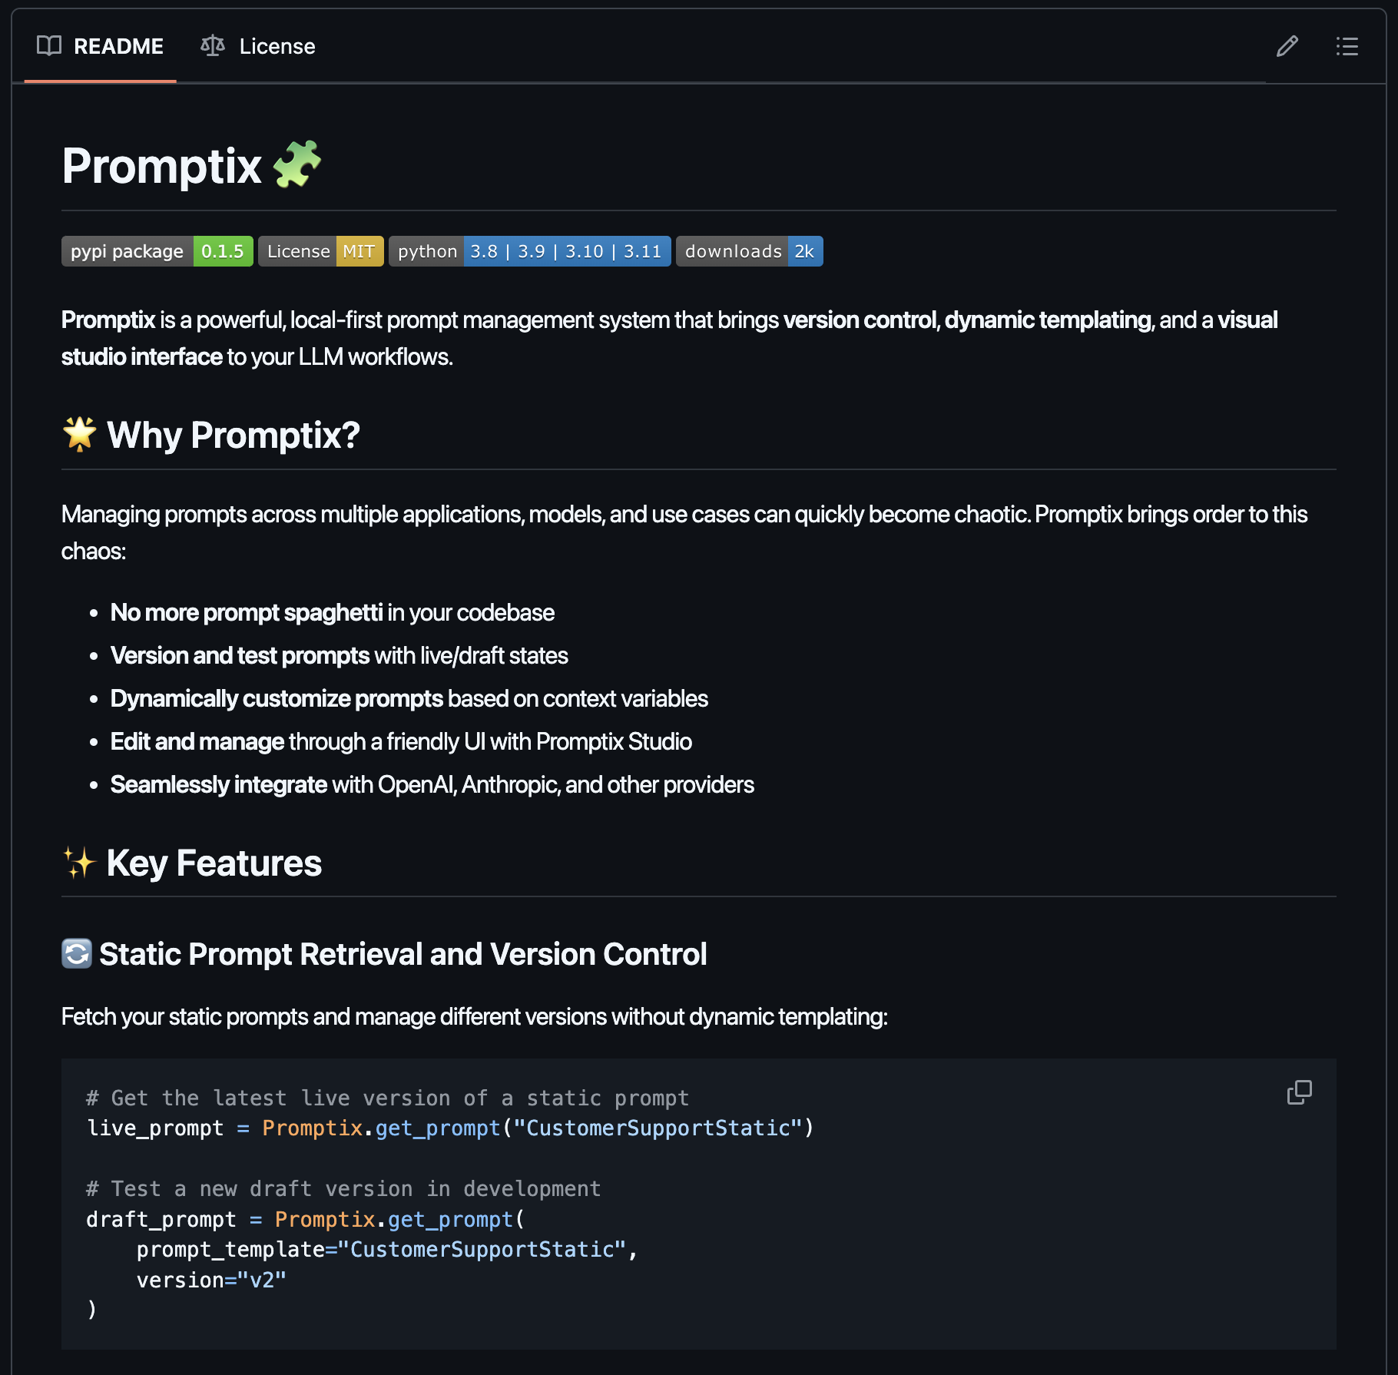This screenshot has height=1375, width=1398.
Task: Switch to the License tab
Action: (x=258, y=47)
